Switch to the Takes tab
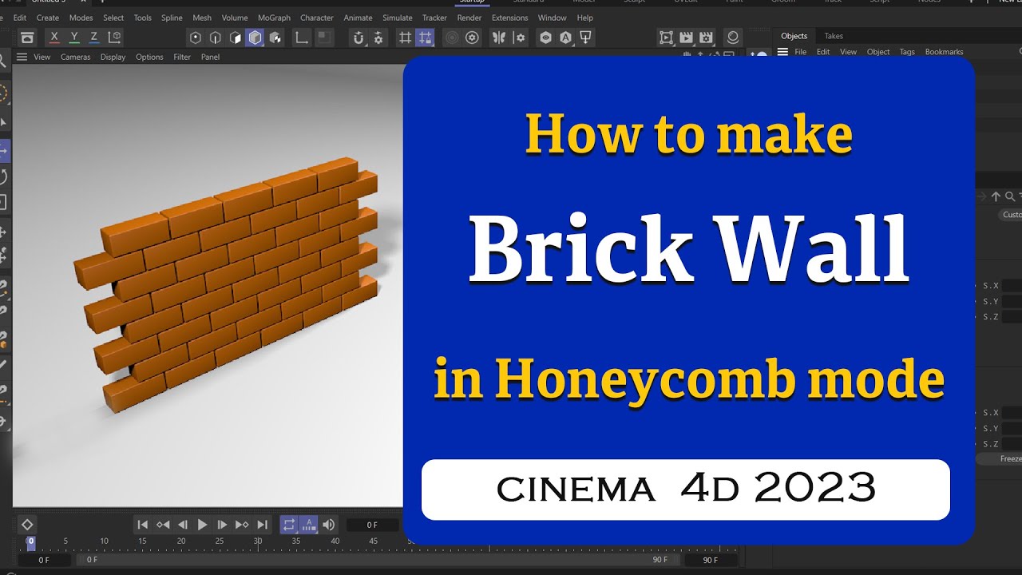Image resolution: width=1022 pixels, height=575 pixels. coord(834,36)
